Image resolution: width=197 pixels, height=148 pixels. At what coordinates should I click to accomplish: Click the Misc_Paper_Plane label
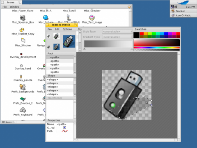click(x=23, y=11)
